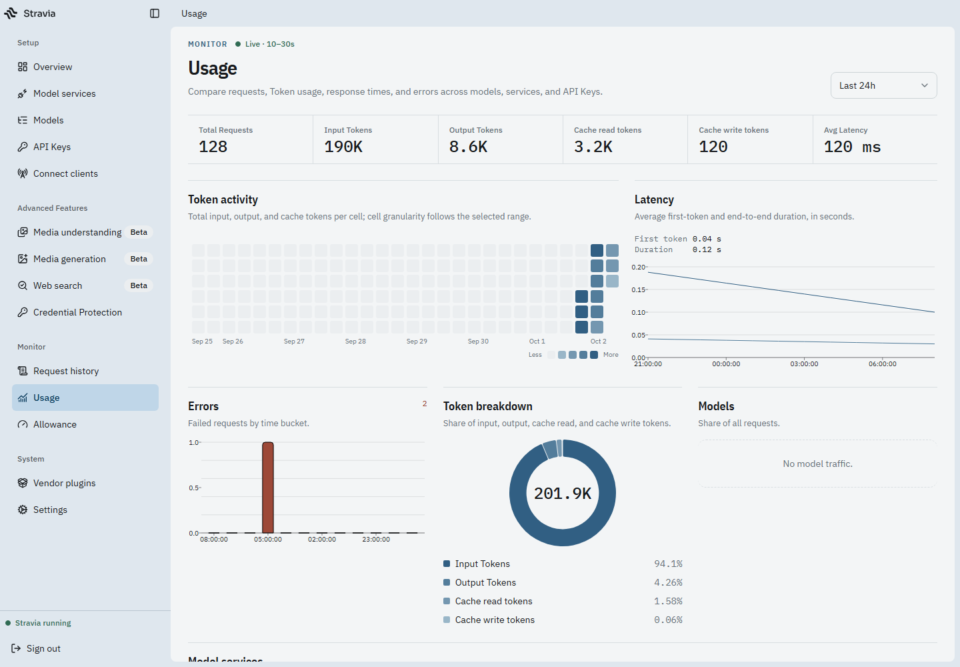Click the 201.9K donut chart center
960x667 pixels.
(x=563, y=493)
